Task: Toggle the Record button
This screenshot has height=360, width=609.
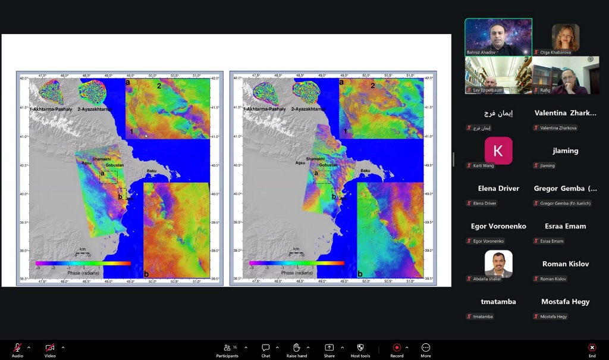Action: pyautogui.click(x=397, y=348)
